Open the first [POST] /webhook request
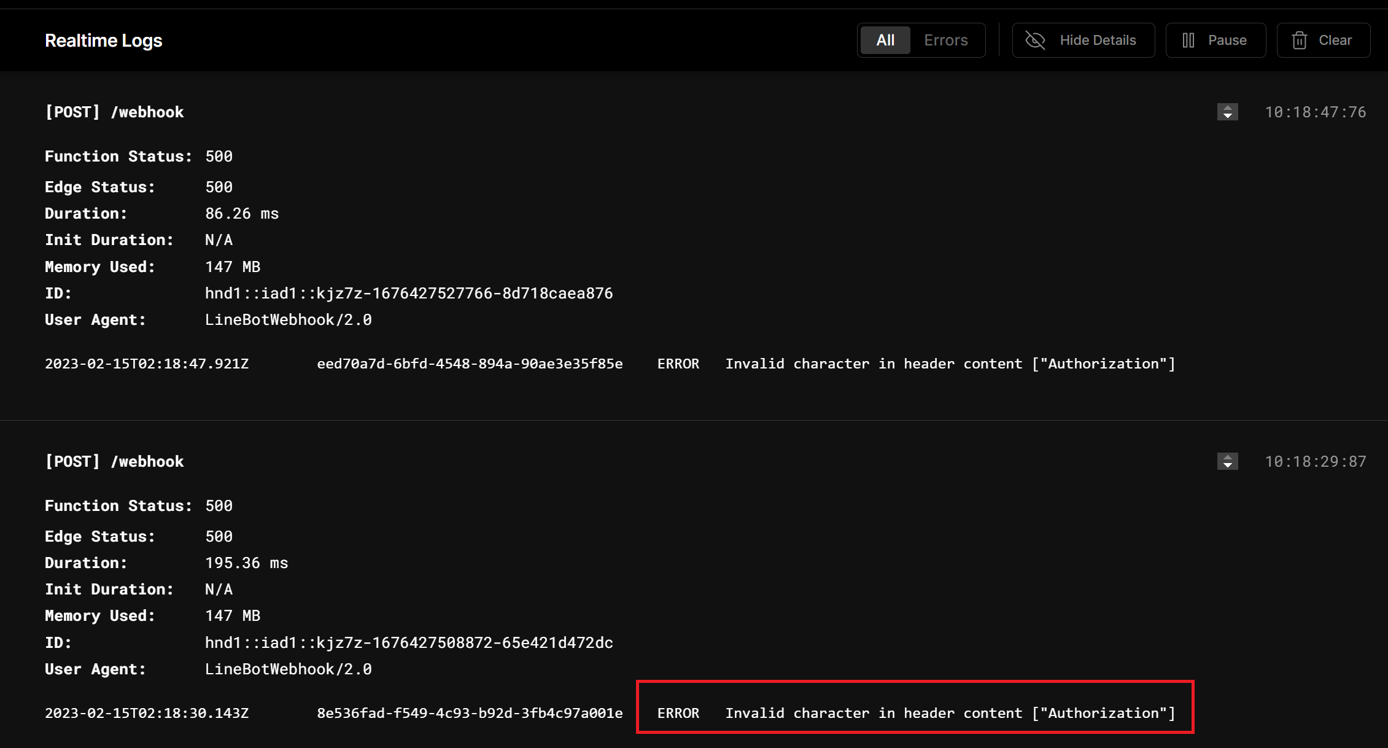1388x748 pixels. click(x=114, y=112)
